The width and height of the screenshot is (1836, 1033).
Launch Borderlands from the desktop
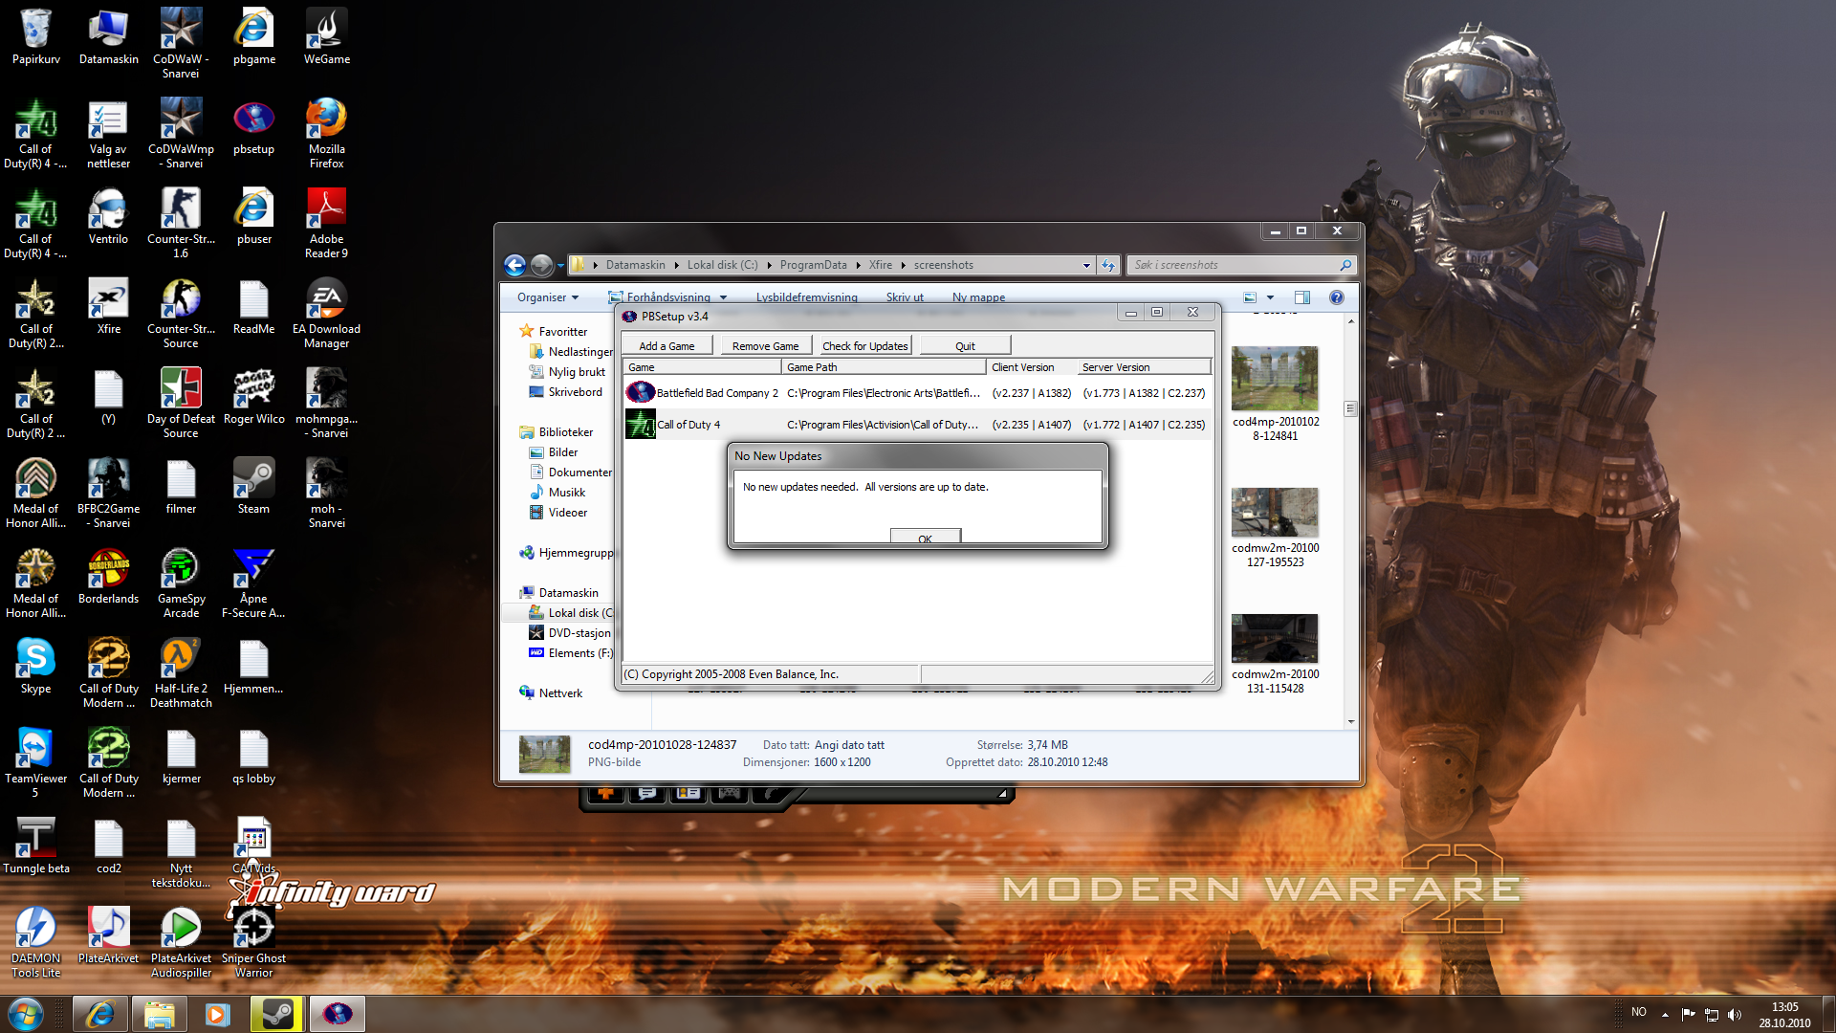[x=108, y=576]
